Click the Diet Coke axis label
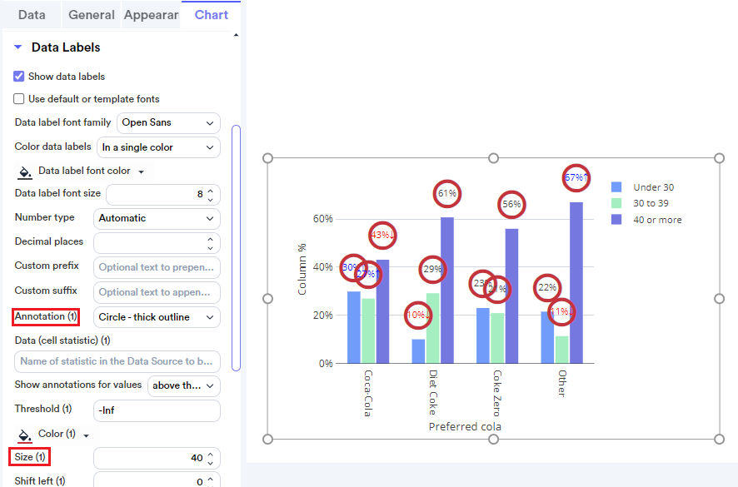The image size is (738, 487). 433,392
